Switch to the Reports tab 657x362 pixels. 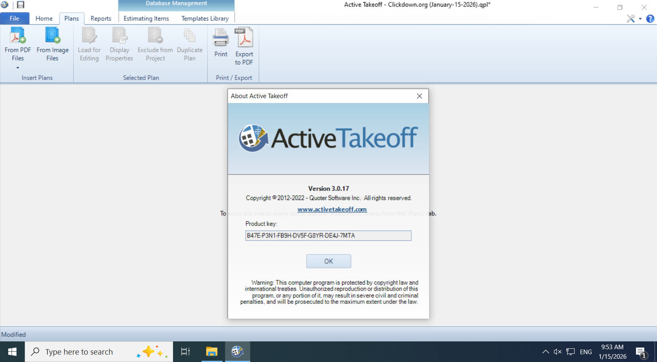tap(101, 19)
